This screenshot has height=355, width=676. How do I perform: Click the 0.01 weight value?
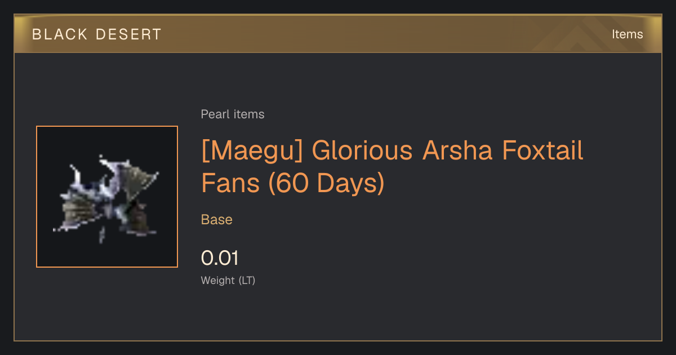click(x=220, y=258)
